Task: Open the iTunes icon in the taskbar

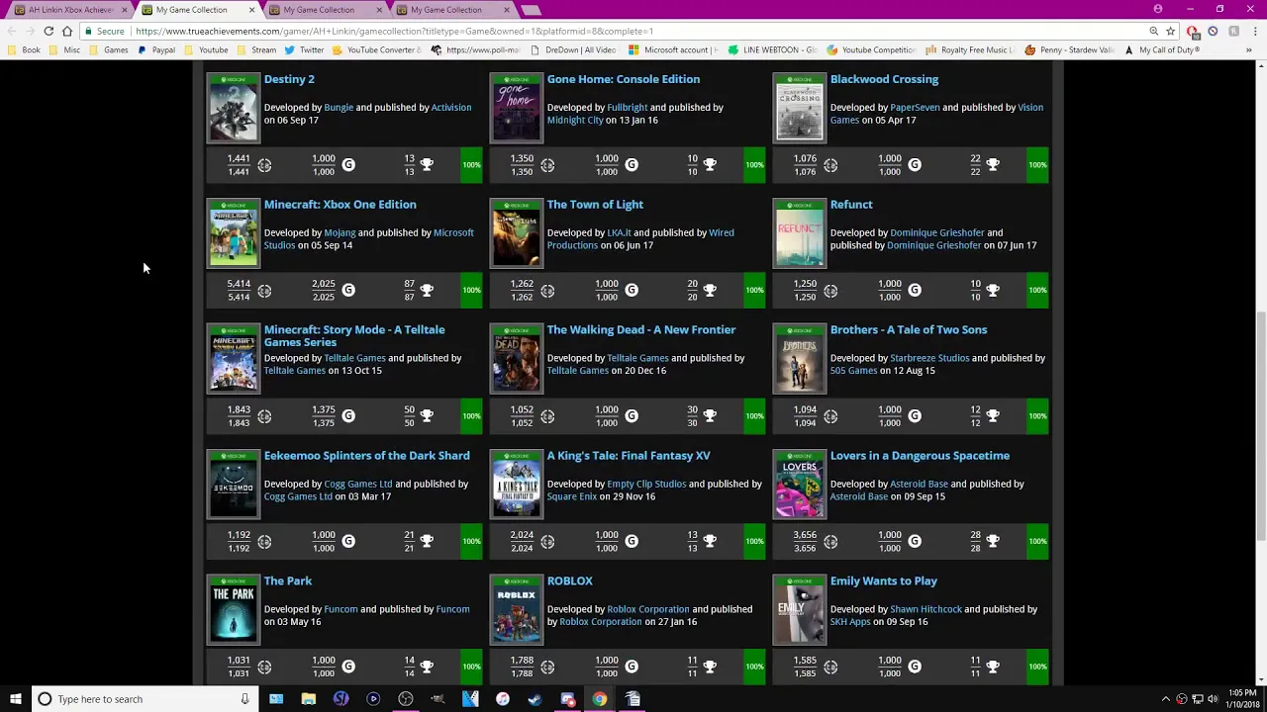Action: [x=503, y=699]
